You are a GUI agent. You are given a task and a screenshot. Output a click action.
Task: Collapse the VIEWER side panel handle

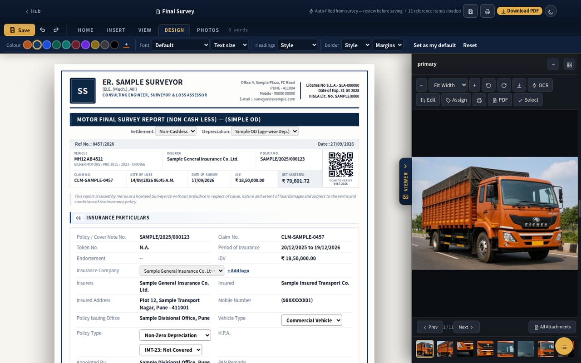pos(405,181)
